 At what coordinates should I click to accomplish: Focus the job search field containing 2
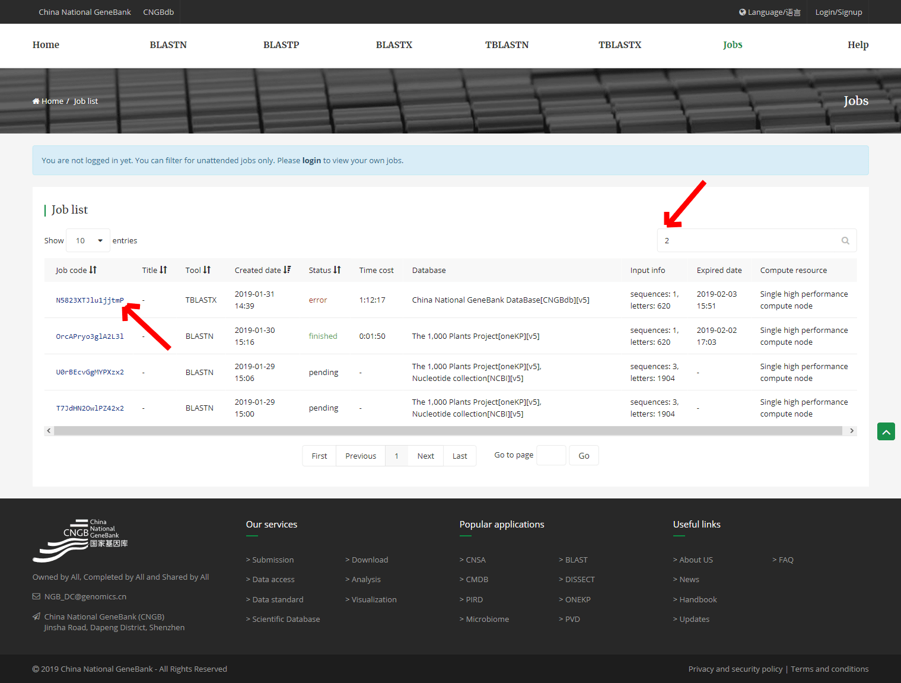pos(757,240)
